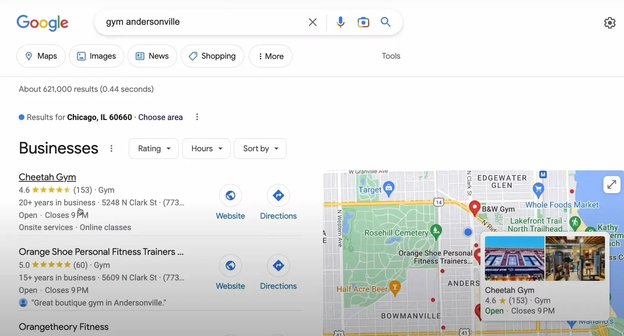Open the Cheetah Gym interior photo thumbnail
624x336 pixels.
(x=575, y=258)
